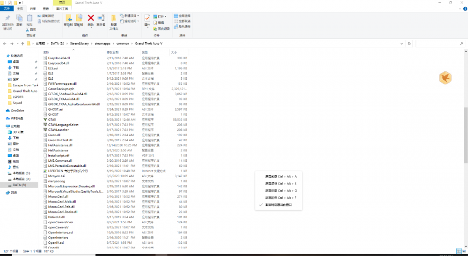Click 全部选择 select all
The width and height of the screenshot is (468, 256).
click(x=182, y=16)
